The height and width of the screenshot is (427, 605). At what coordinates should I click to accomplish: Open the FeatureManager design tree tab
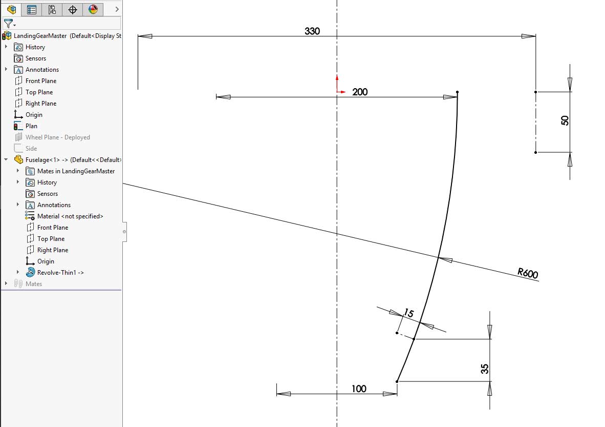coord(12,9)
